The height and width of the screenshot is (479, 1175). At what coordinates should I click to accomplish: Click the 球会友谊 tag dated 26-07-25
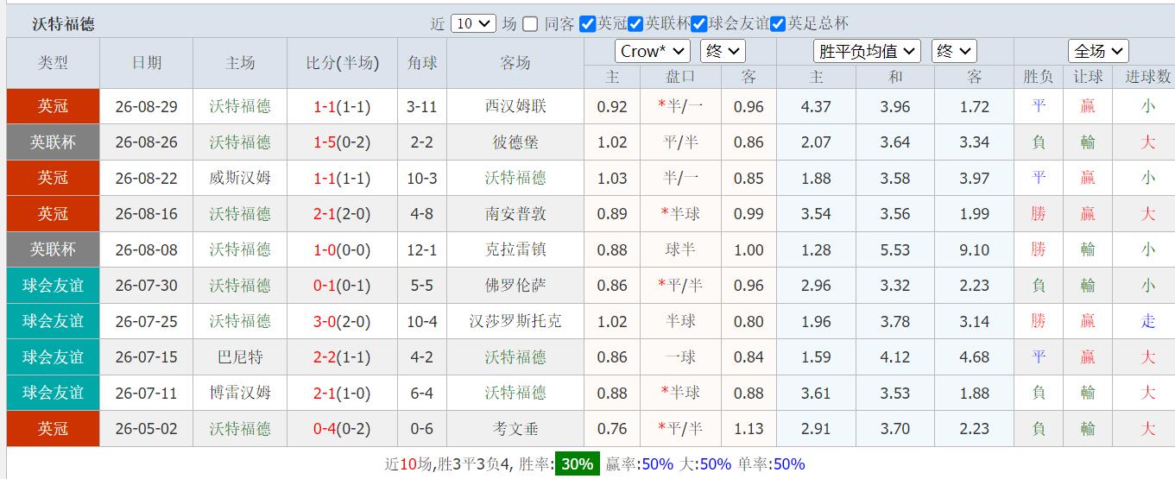(53, 322)
